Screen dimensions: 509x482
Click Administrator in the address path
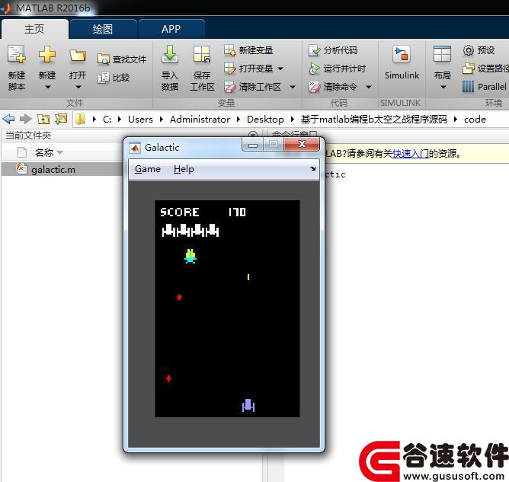[x=200, y=120]
